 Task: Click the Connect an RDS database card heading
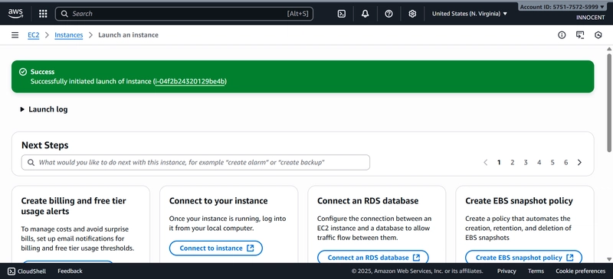[x=368, y=201]
